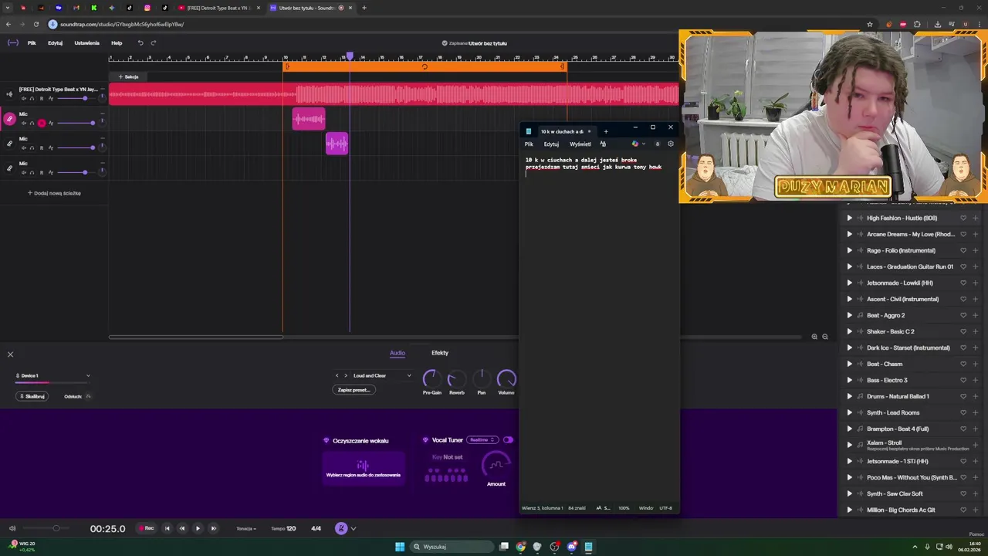Click the Soundtrap logo icon
Screen dimensions: 988x556
pyautogui.click(x=12, y=43)
